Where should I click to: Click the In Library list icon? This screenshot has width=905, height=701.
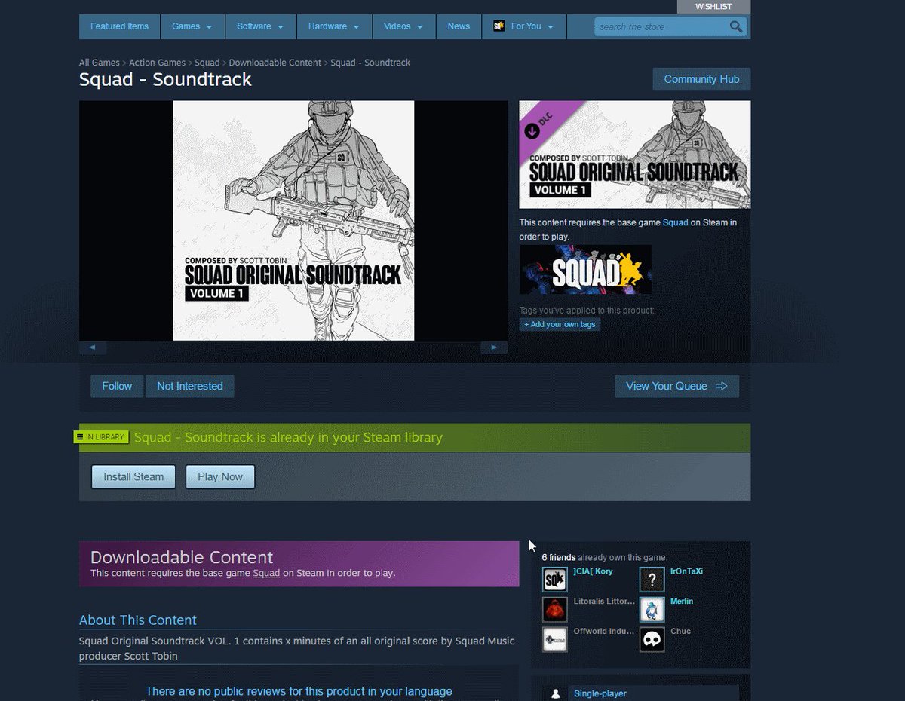click(80, 437)
